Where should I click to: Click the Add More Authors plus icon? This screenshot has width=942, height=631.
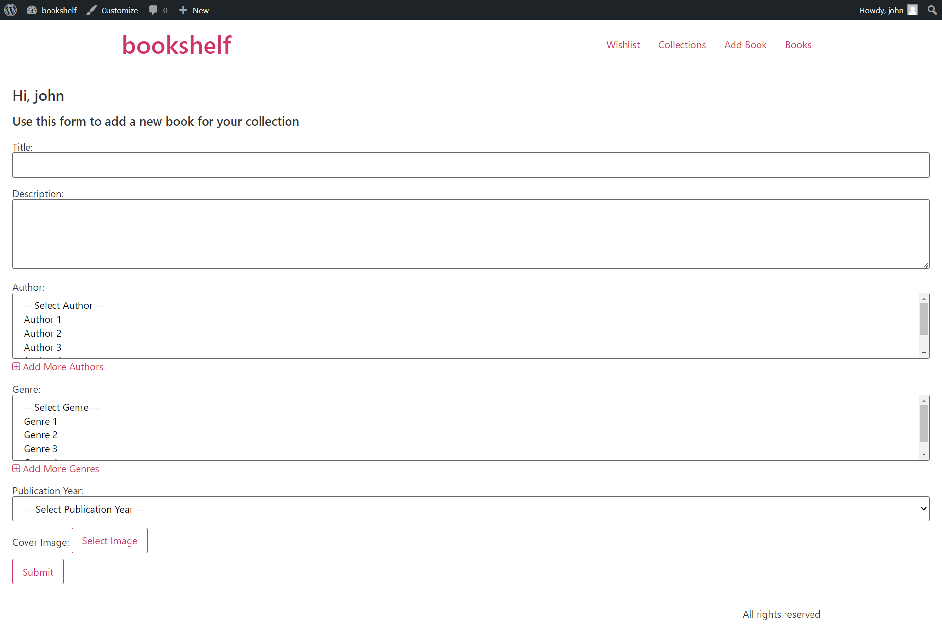click(16, 366)
